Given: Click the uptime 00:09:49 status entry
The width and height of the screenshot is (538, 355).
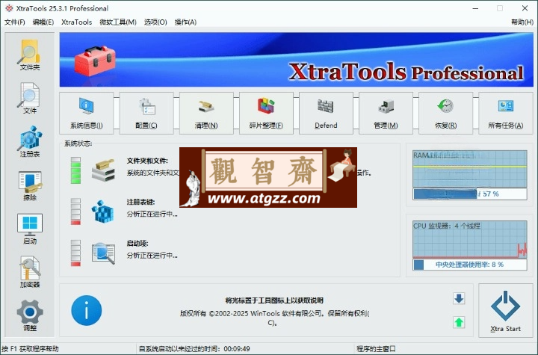Looking at the screenshot, I should pos(194,349).
